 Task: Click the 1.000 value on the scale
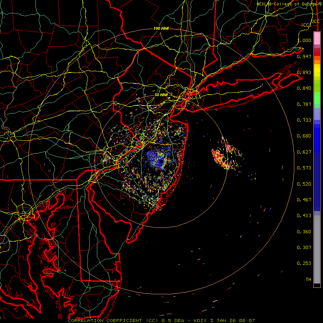pyautogui.click(x=304, y=40)
